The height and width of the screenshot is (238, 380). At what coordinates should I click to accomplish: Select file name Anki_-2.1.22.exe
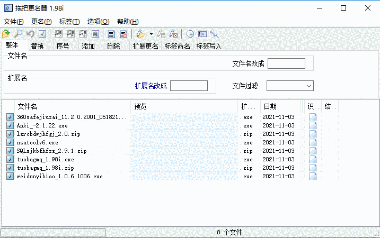coord(42,125)
